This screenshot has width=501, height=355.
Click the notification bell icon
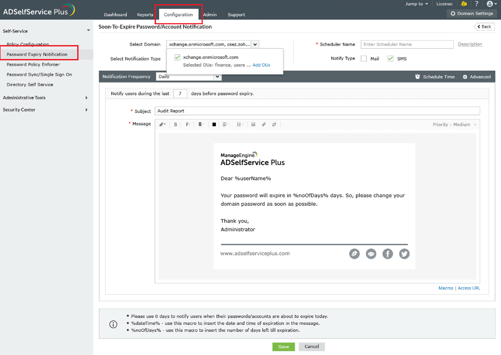tap(464, 4)
